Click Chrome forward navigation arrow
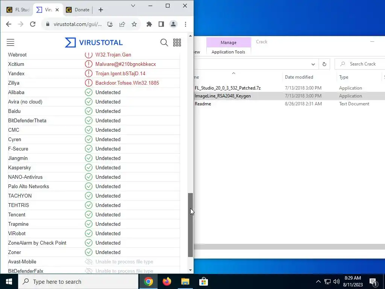 (21, 24)
